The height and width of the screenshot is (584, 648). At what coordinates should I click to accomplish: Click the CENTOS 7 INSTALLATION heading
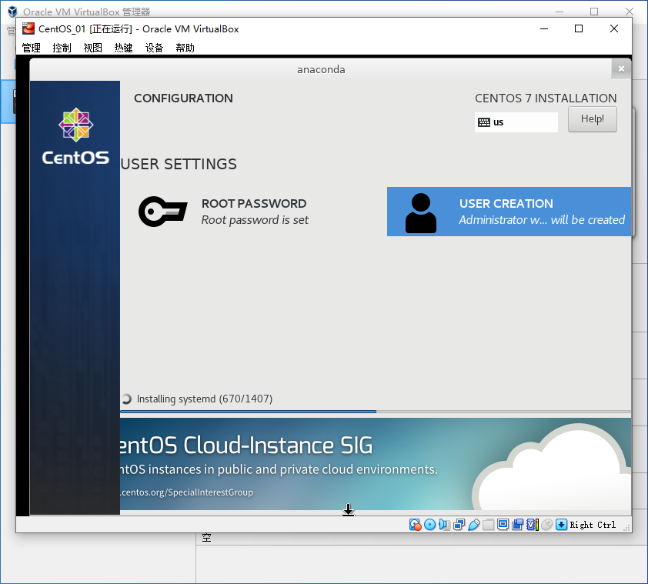(546, 98)
